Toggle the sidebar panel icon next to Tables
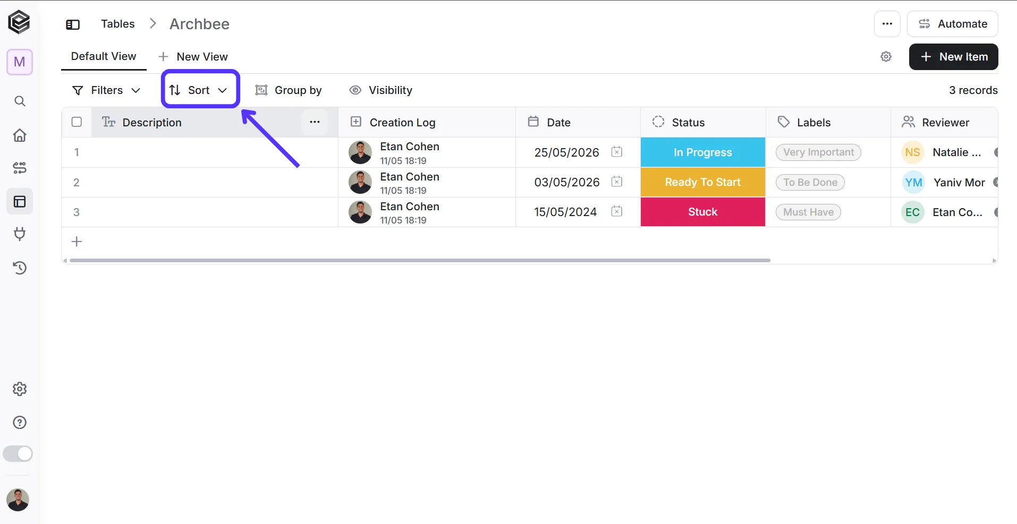1017x524 pixels. pos(73,24)
